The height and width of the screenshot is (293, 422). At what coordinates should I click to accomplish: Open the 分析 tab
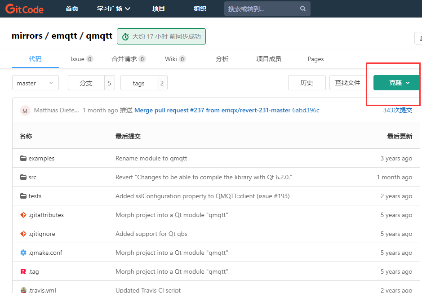click(x=222, y=59)
